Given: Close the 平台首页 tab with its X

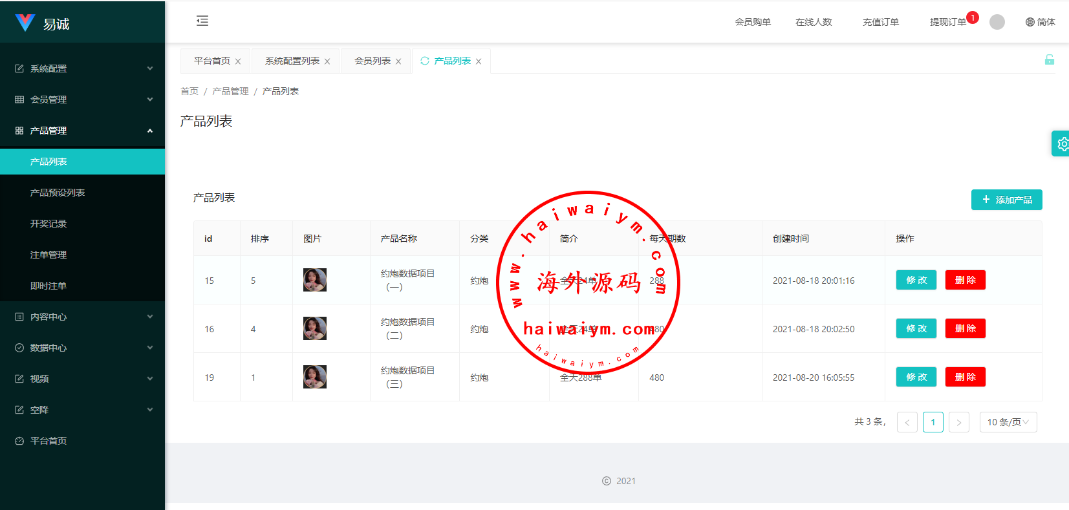Looking at the screenshot, I should (x=238, y=61).
